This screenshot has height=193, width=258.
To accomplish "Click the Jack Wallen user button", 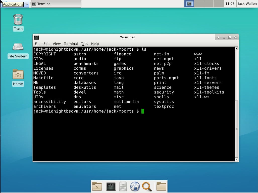I will (247, 4).
